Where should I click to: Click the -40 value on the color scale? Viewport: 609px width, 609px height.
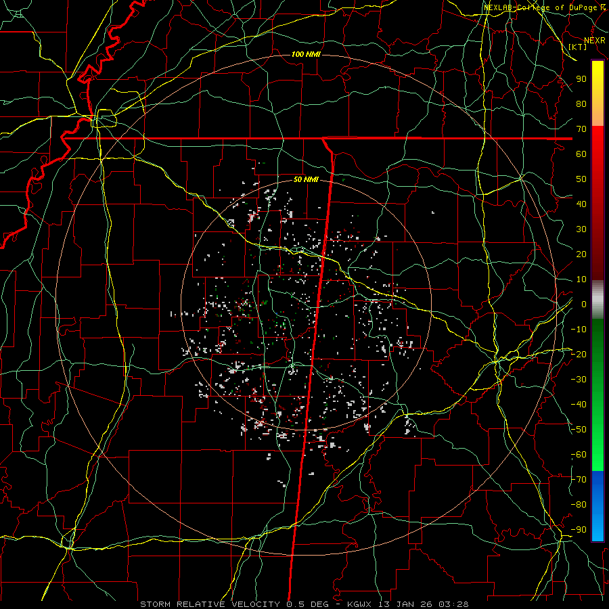point(579,405)
